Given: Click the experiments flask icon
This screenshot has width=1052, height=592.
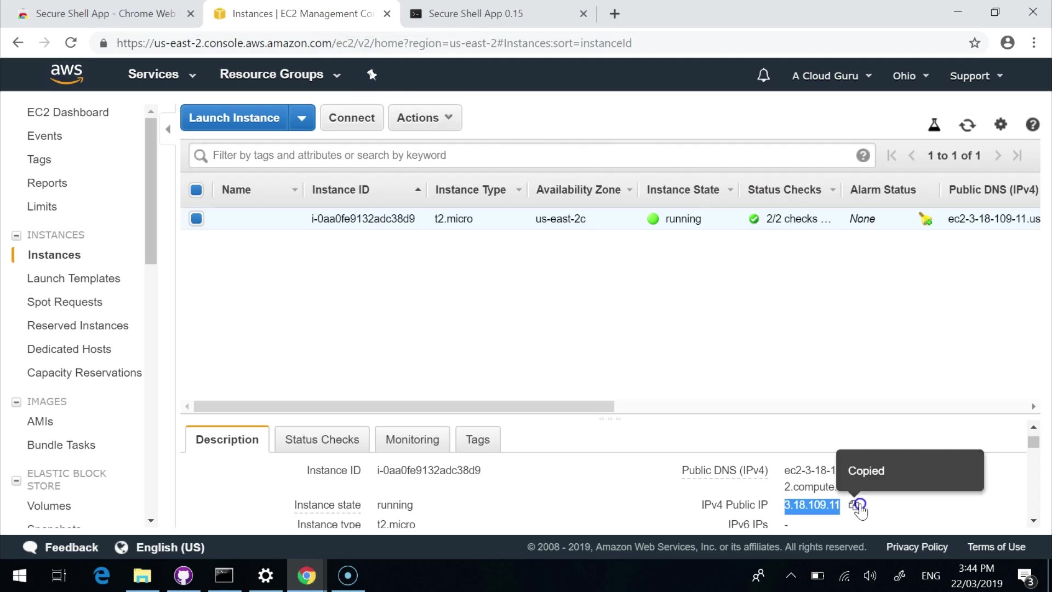Looking at the screenshot, I should pos(934,125).
